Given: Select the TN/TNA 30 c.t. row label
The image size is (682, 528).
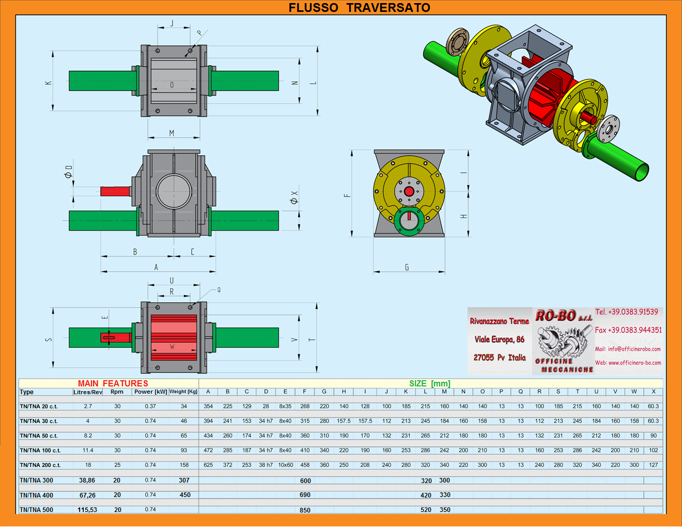Looking at the screenshot, I should 38,421.
